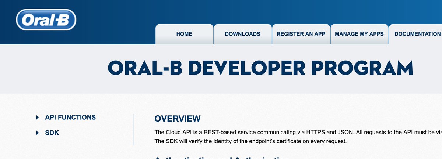Switch to the DOWNLOADS tab
This screenshot has width=442, height=159.
pyautogui.click(x=242, y=34)
